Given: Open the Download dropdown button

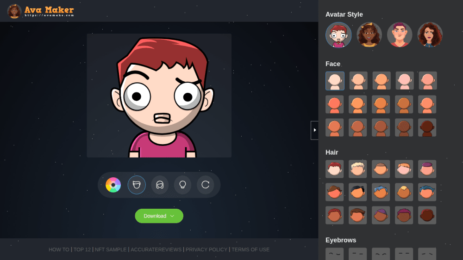Looking at the screenshot, I should click(x=159, y=216).
